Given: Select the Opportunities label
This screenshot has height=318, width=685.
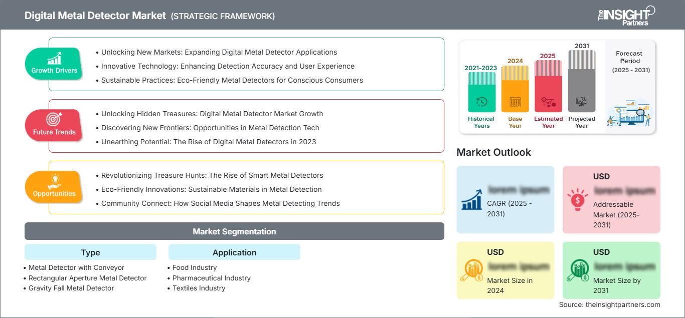Looking at the screenshot, I should (54, 194).
